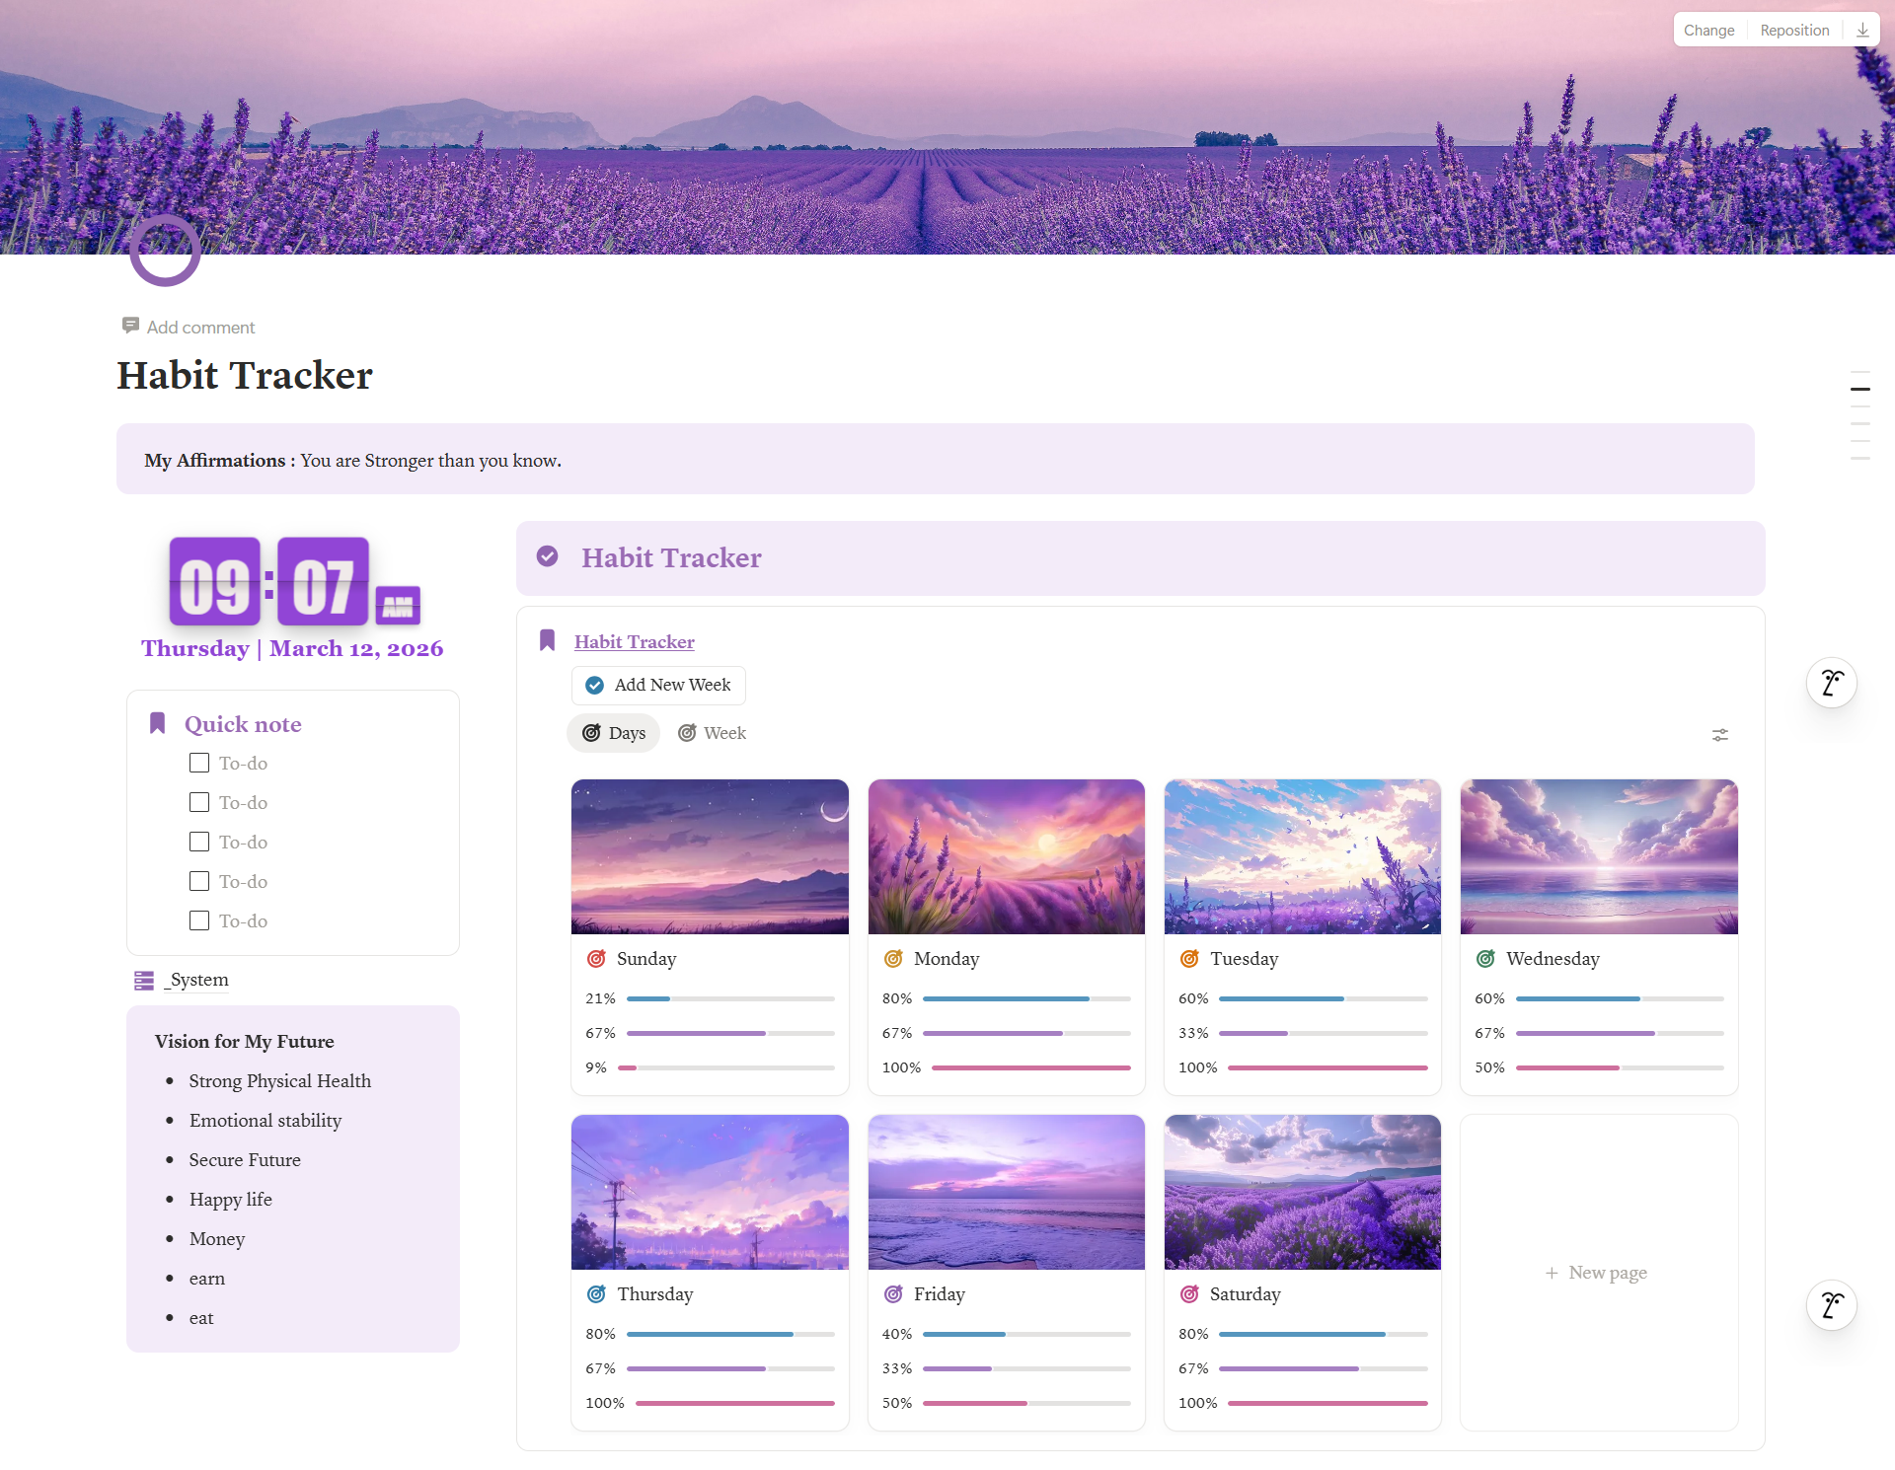Click the bookmark icon next to Quick note

pyautogui.click(x=158, y=722)
